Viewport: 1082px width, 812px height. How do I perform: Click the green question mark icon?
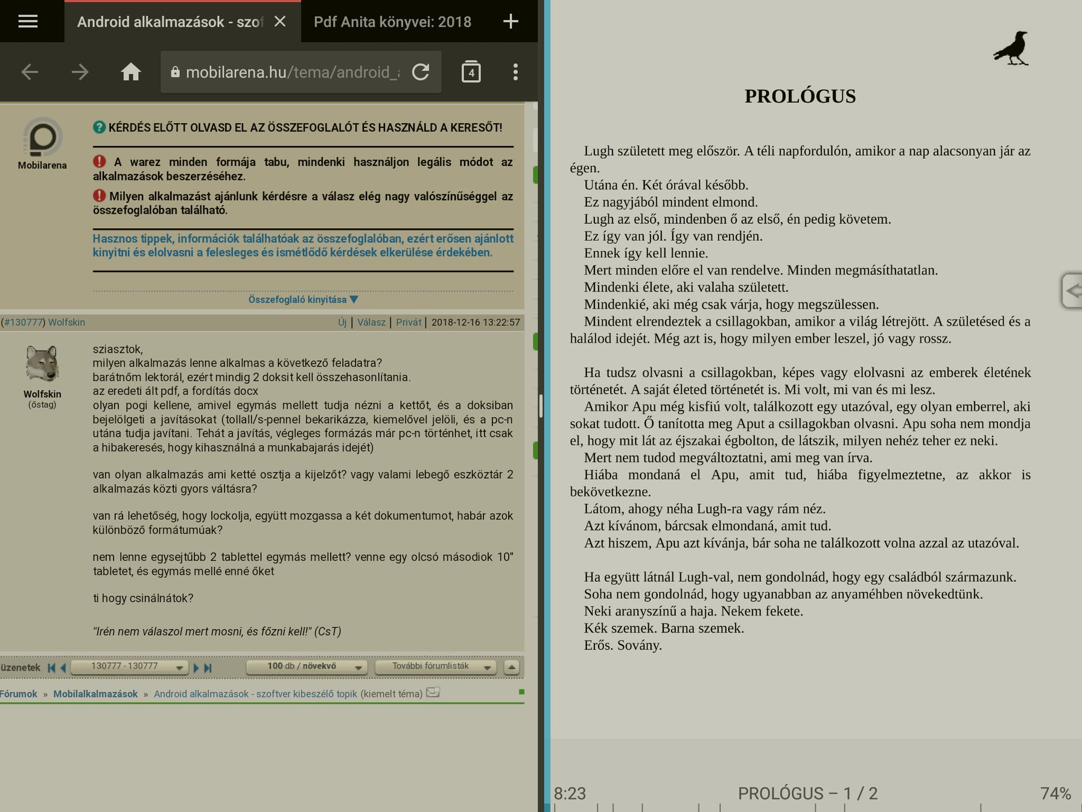[99, 127]
